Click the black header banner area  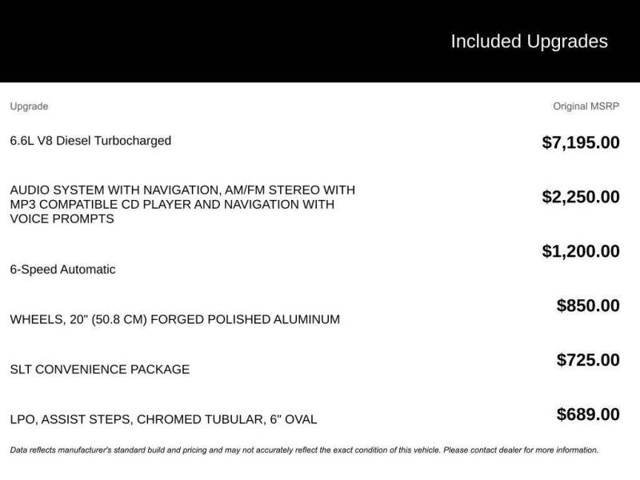coord(320,41)
